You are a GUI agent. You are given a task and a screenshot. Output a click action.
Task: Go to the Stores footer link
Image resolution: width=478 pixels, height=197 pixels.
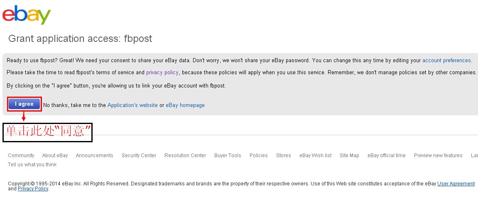(284, 156)
